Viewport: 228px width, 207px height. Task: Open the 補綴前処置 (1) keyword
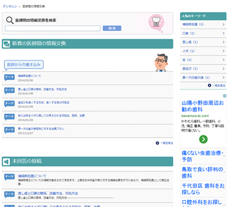click(203, 25)
